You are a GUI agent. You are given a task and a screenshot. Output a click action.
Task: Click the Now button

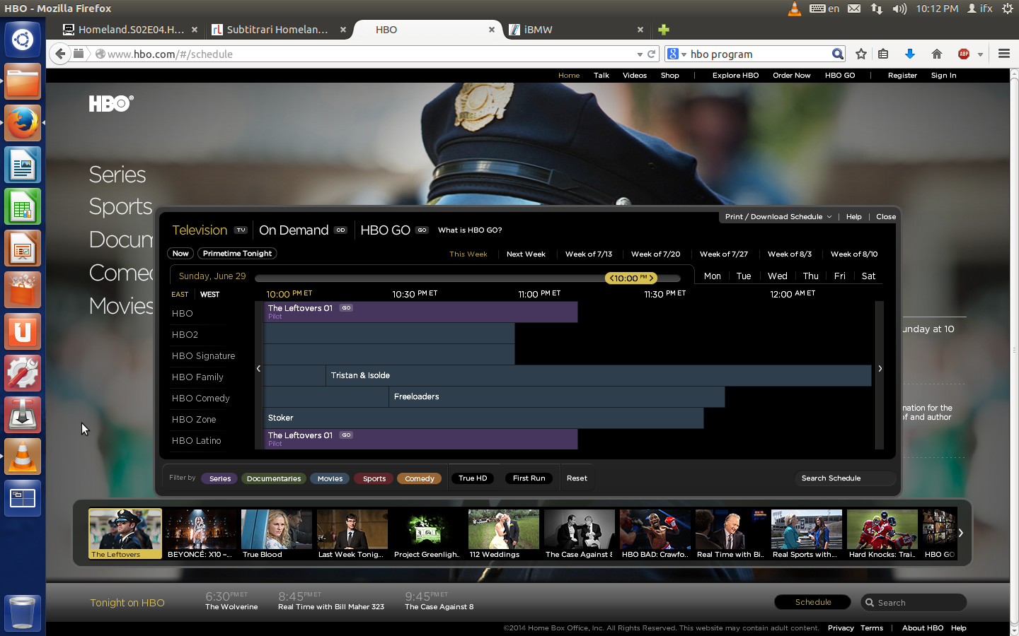180,254
